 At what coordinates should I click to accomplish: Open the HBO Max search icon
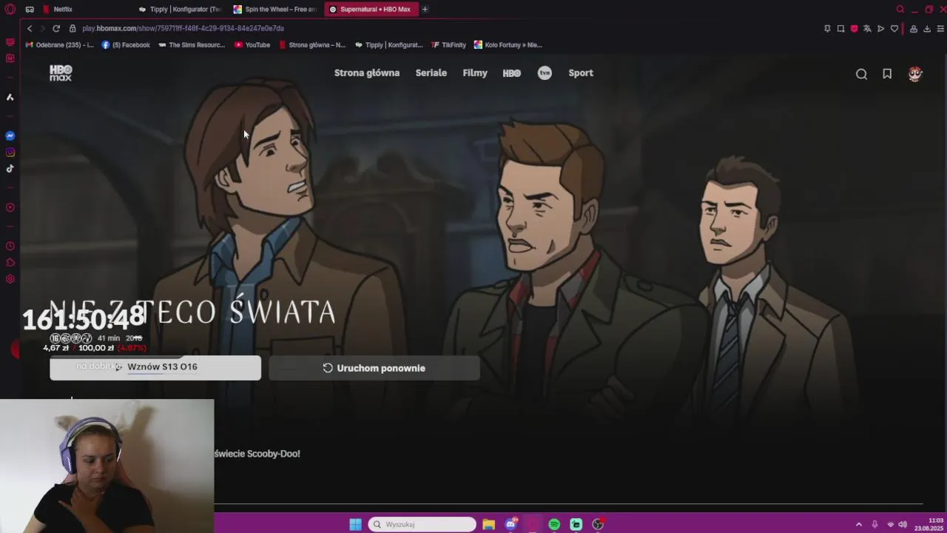tap(861, 73)
